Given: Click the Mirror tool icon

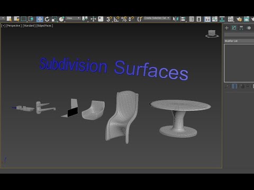Looking at the screenshot, I should (176, 19).
